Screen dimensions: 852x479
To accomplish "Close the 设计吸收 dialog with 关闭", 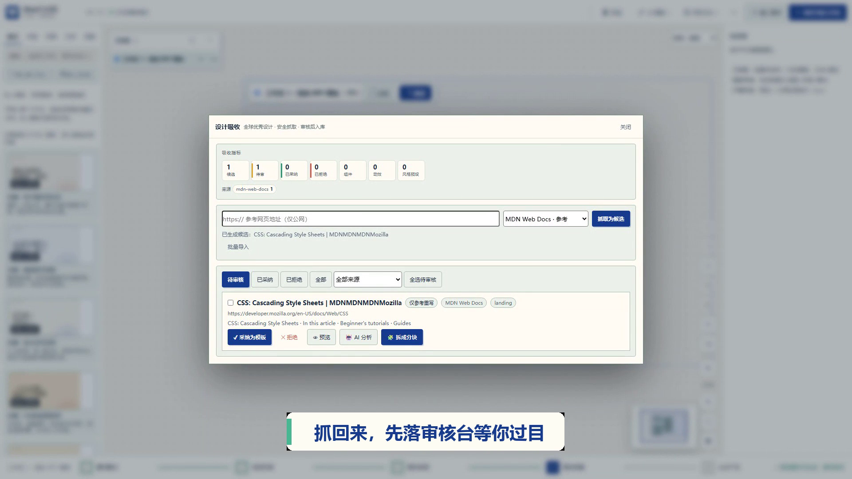I will pos(625,127).
